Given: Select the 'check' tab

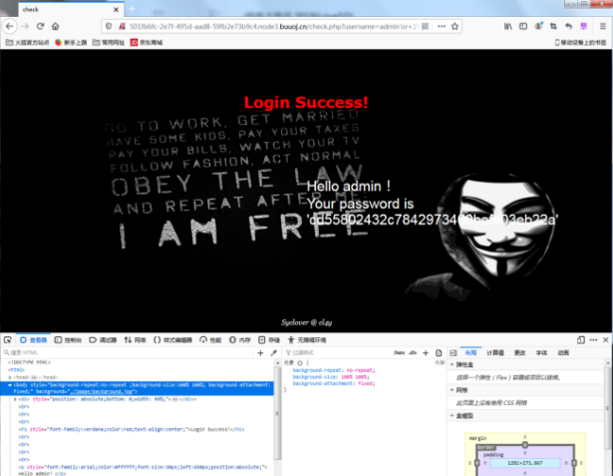Looking at the screenshot, I should click(x=72, y=9).
